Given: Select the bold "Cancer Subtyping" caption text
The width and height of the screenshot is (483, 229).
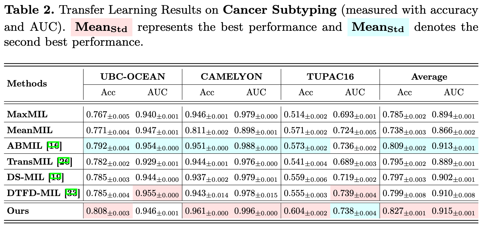Looking at the screenshot, I should tap(280, 11).
